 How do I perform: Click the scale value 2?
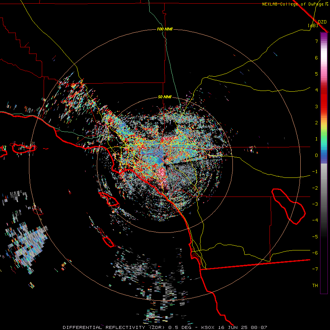(316, 123)
